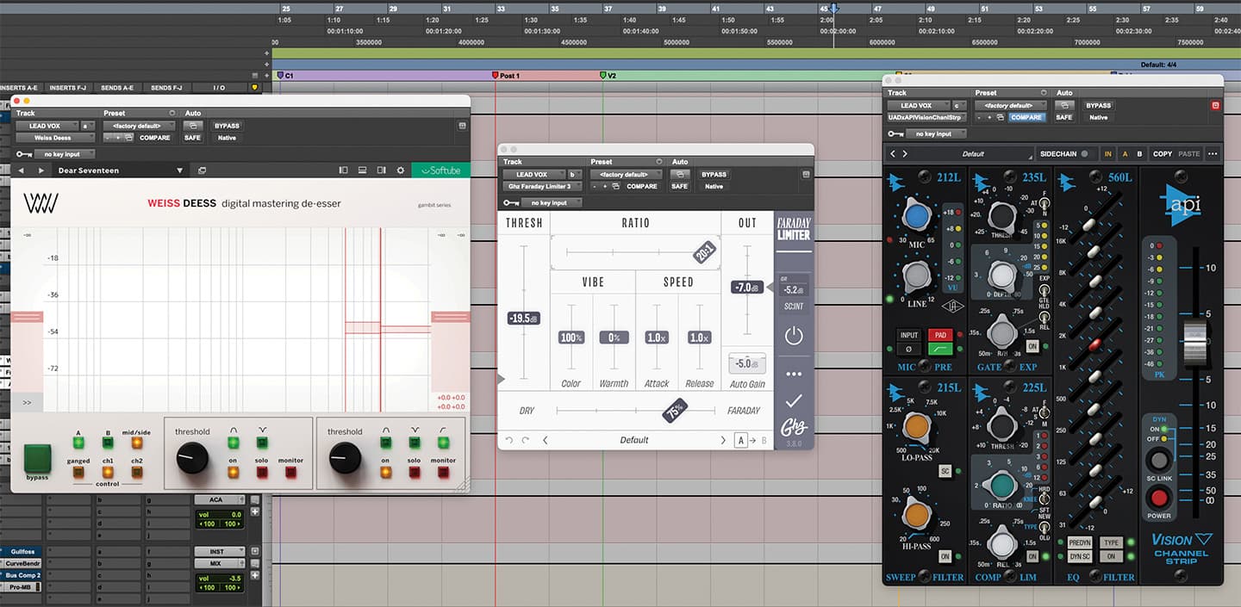Image resolution: width=1241 pixels, height=607 pixels.
Task: Open no key input dropdown in Weiss Deess window
Action: tap(65, 154)
